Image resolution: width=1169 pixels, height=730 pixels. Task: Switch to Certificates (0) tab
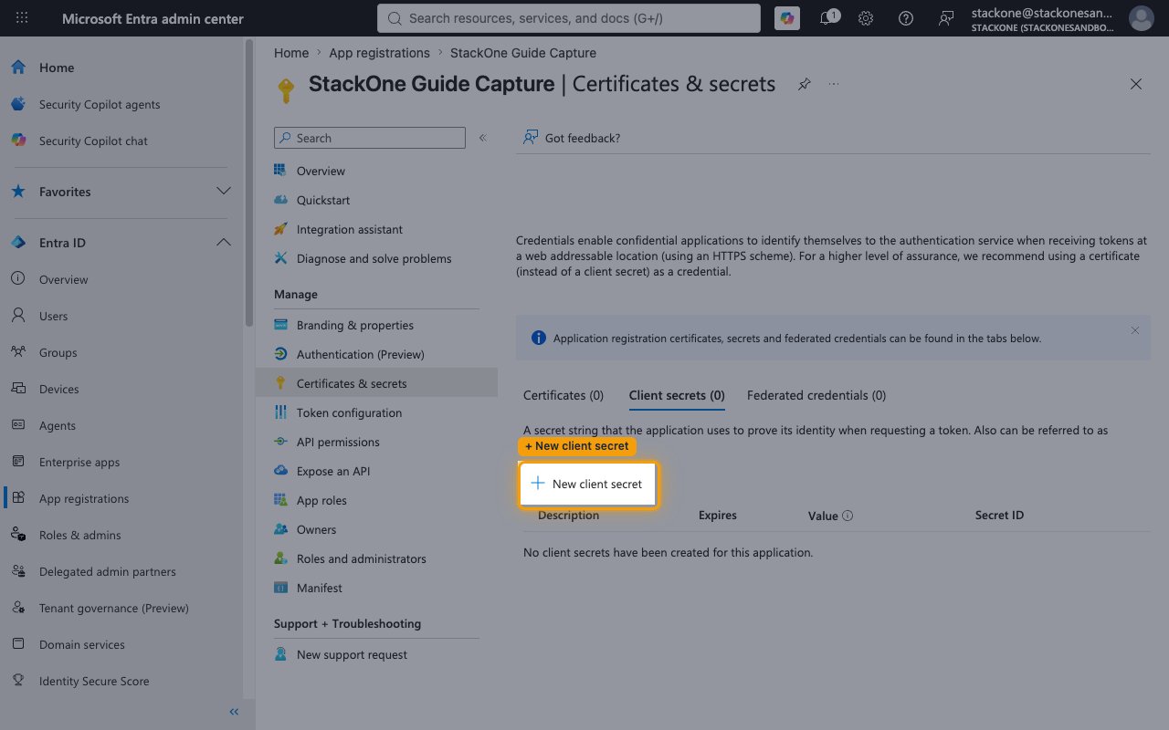(x=563, y=395)
